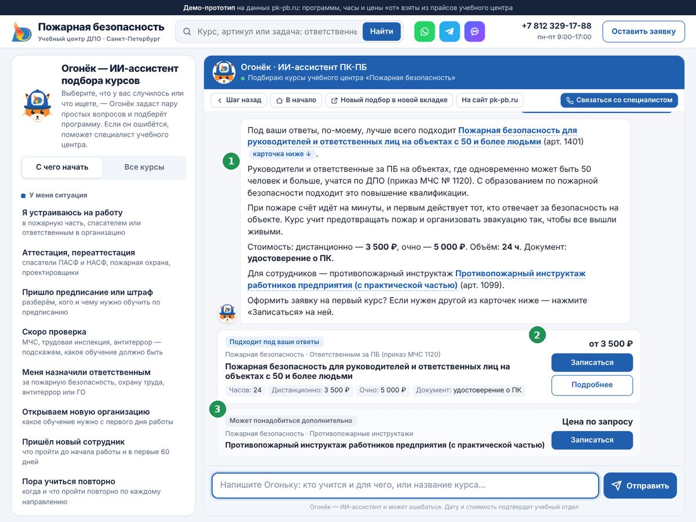Select «Открываем новую организацию» option
This screenshot has height=522, width=696.
(103, 416)
